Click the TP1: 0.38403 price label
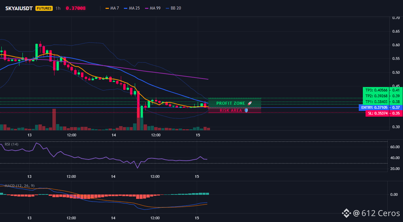Screen dimensions: 403x222 click(377, 102)
